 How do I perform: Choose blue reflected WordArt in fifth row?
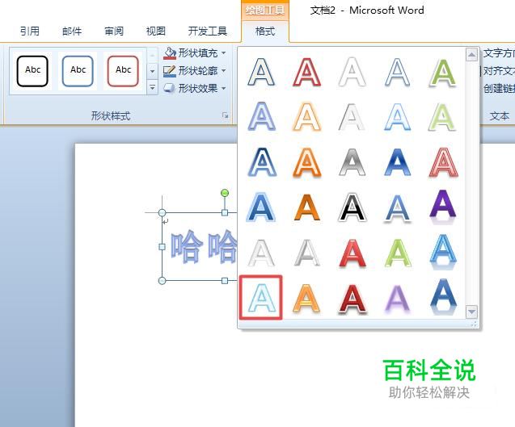(x=443, y=251)
